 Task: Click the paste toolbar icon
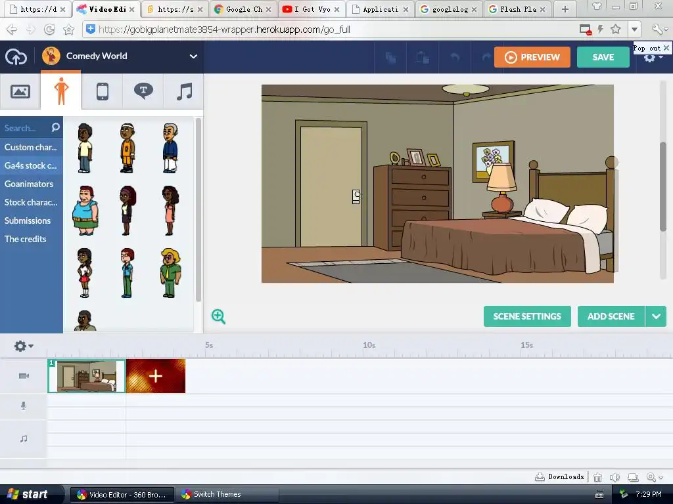[x=423, y=58]
